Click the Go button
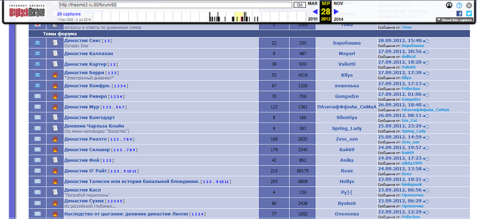The width and height of the screenshot is (477, 219). 299,5
